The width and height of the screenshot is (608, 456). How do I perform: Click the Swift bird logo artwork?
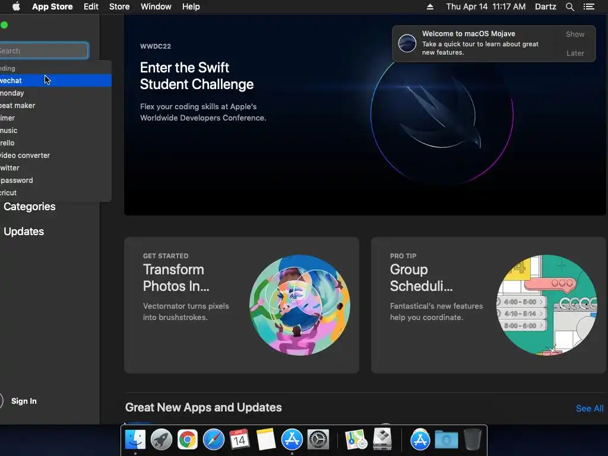(442, 115)
